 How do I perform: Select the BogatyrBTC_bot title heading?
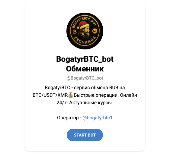click(85, 59)
